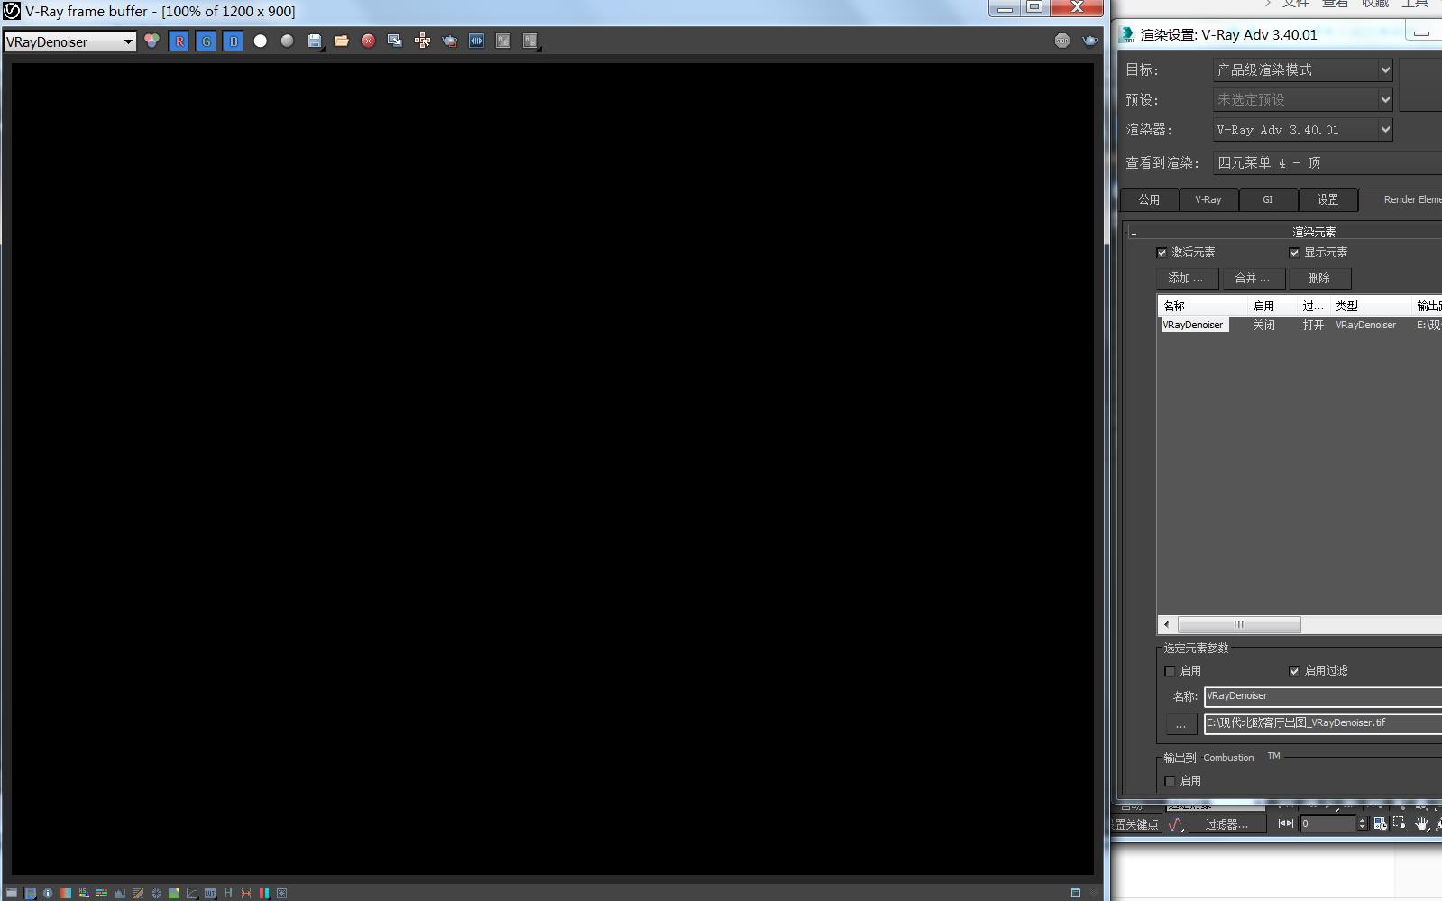Toggle the background image icon
1442x901 pixels.
coord(174,893)
